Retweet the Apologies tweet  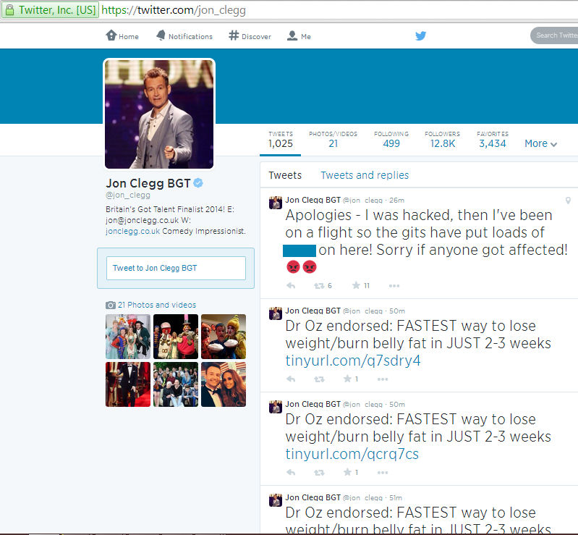[x=319, y=285]
